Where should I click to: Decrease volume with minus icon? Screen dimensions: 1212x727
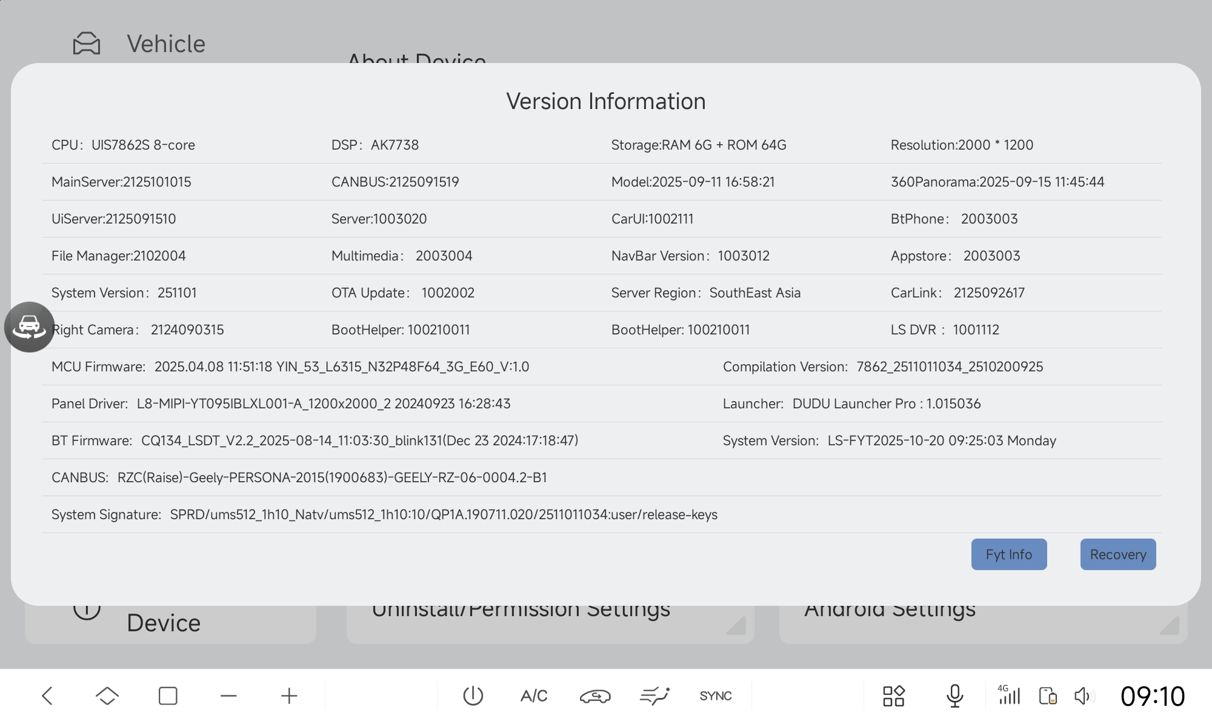228,695
